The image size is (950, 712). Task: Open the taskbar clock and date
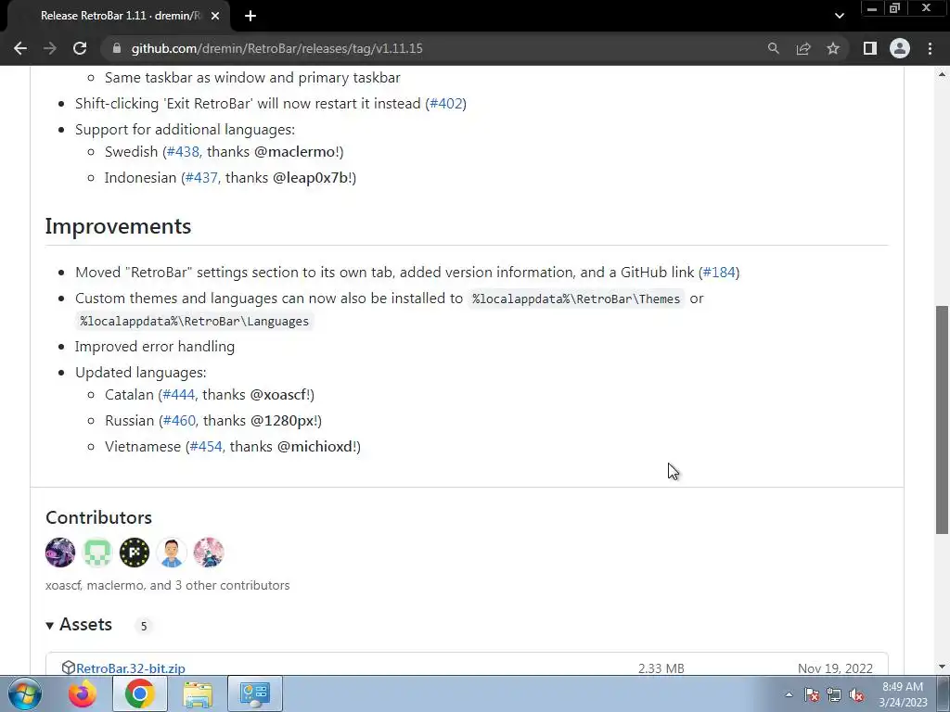(x=903, y=694)
